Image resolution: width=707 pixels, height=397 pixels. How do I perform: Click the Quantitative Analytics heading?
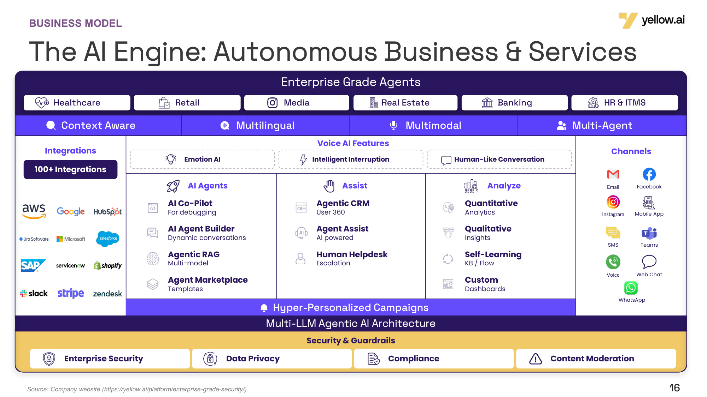click(491, 207)
